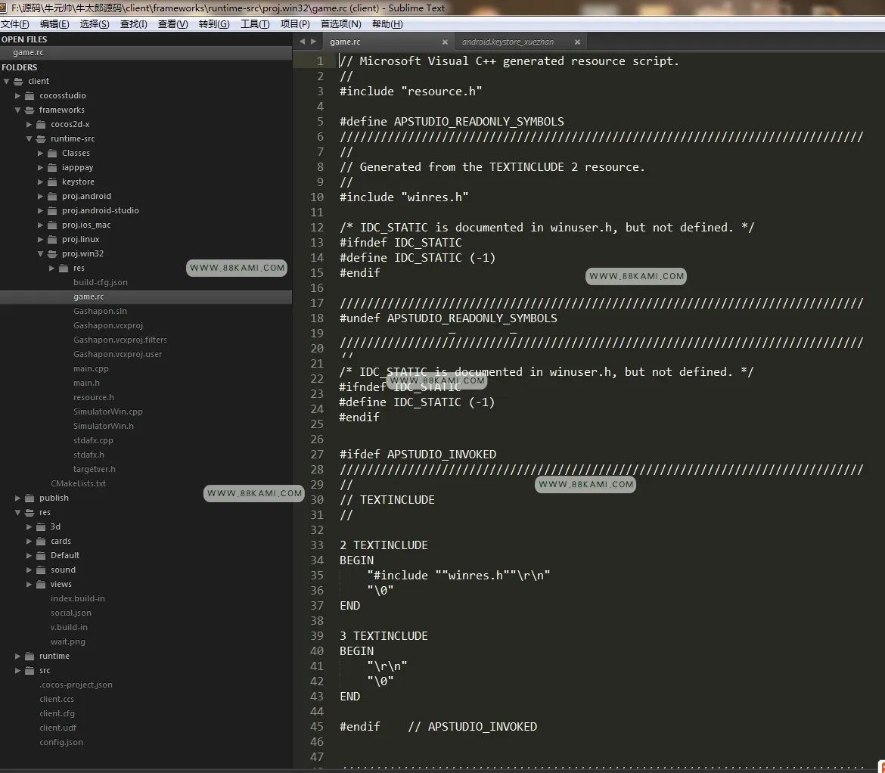This screenshot has height=773, width=885.
Task: Click the tab scroll right arrow
Action: coord(313,41)
